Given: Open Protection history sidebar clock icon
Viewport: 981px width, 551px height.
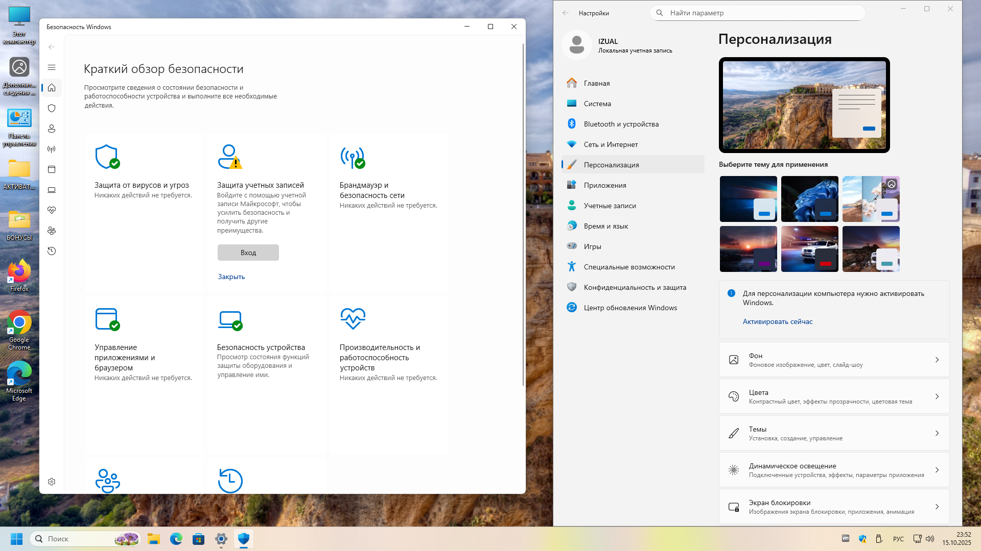Looking at the screenshot, I should (52, 251).
